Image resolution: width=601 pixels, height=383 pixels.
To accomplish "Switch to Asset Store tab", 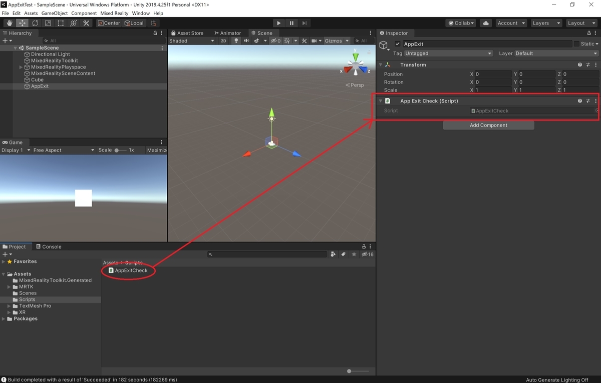I will (187, 33).
